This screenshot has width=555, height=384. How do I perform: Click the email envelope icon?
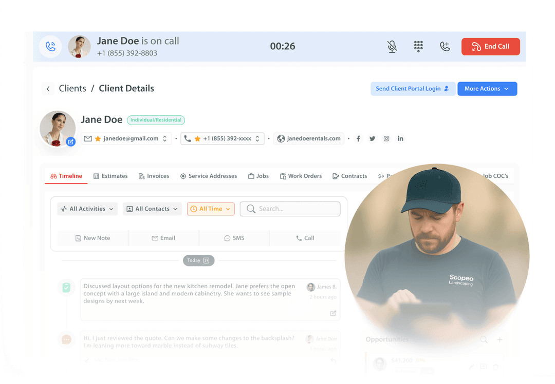(88, 138)
